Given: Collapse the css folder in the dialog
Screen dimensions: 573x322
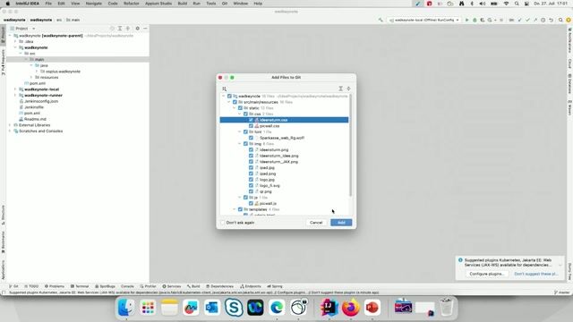Looking at the screenshot, I should [240, 114].
